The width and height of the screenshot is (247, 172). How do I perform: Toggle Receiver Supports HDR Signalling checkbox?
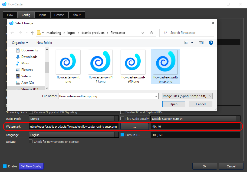pos(31,112)
